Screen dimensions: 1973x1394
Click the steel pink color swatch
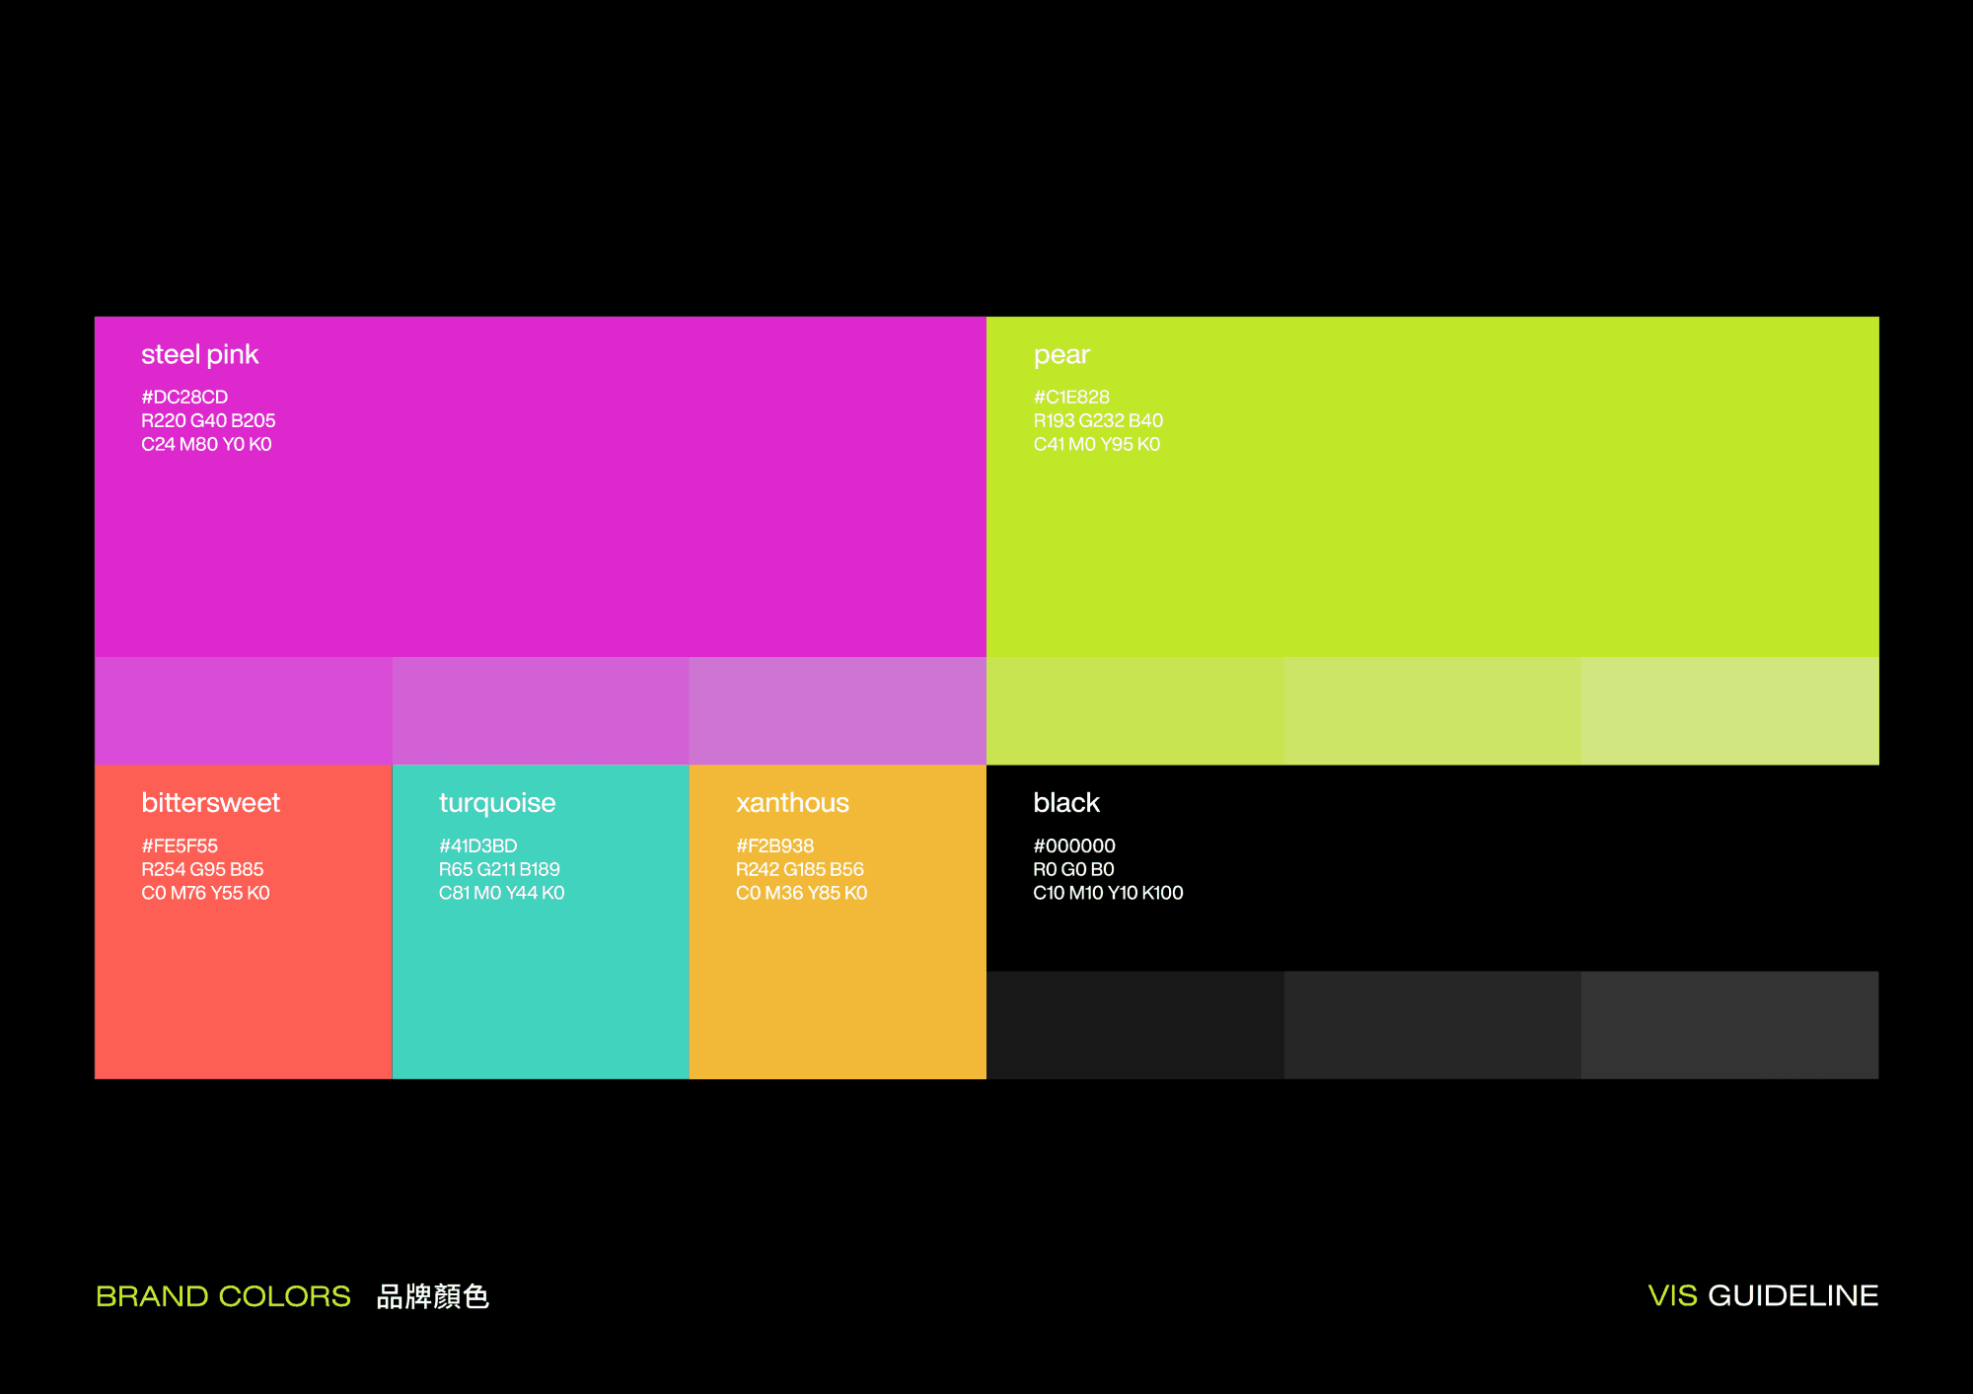pos(540,533)
